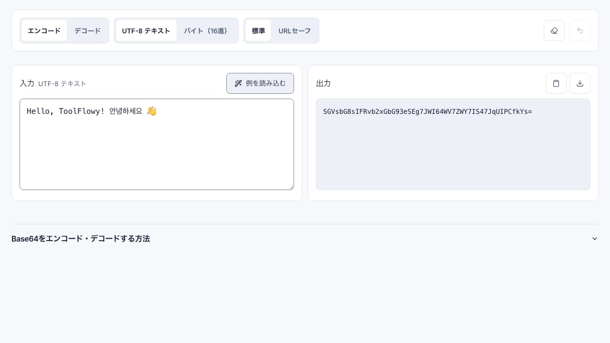Focus the input text area
Viewport: 610px width, 343px height.
[x=157, y=144]
